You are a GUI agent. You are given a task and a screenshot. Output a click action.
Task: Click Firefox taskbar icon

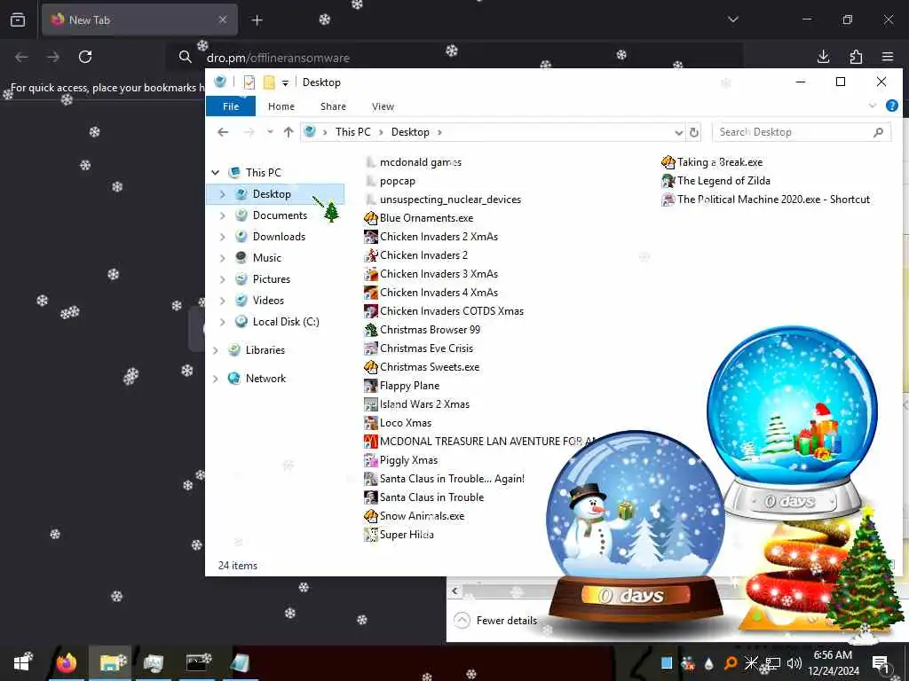coord(66,663)
